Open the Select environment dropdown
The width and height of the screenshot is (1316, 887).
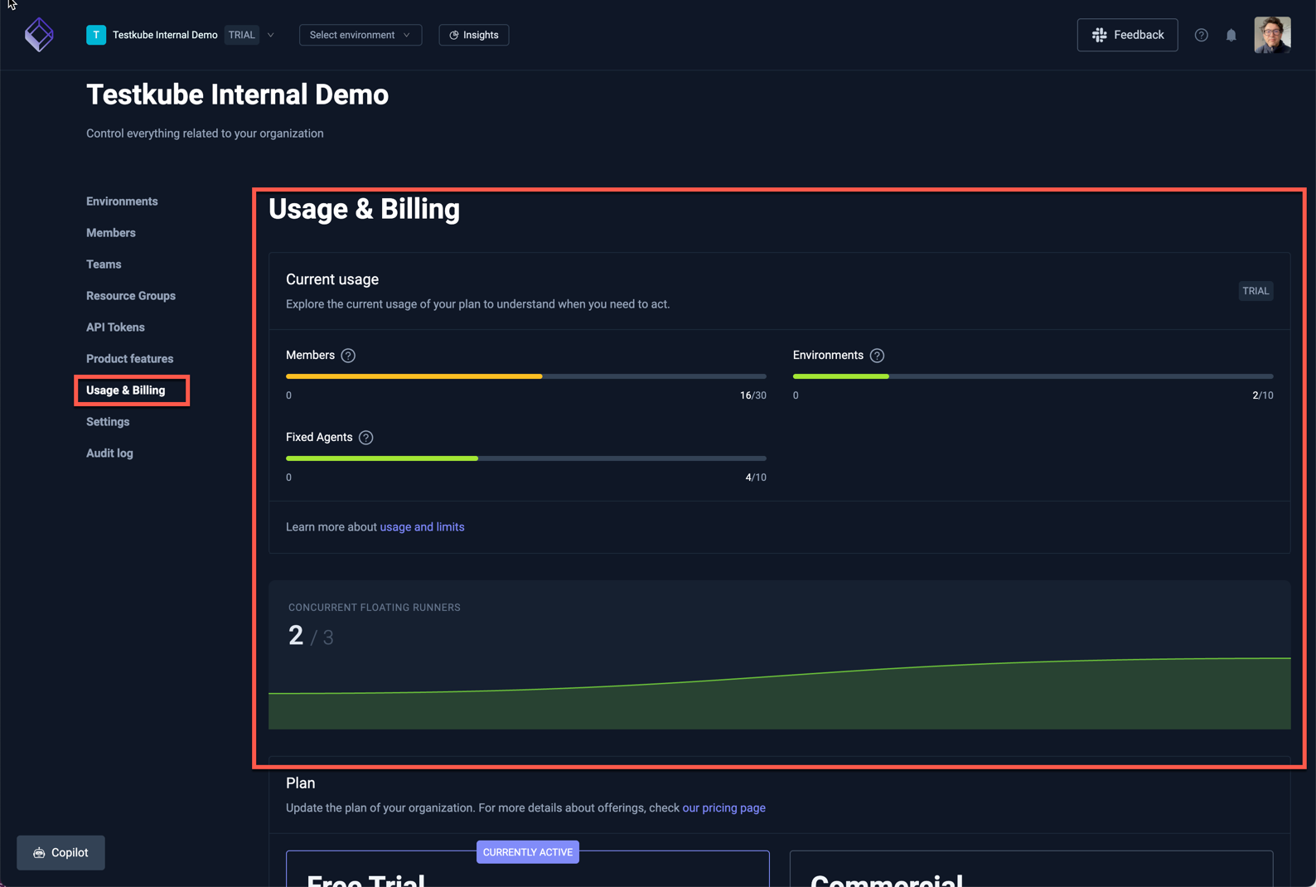pos(360,35)
